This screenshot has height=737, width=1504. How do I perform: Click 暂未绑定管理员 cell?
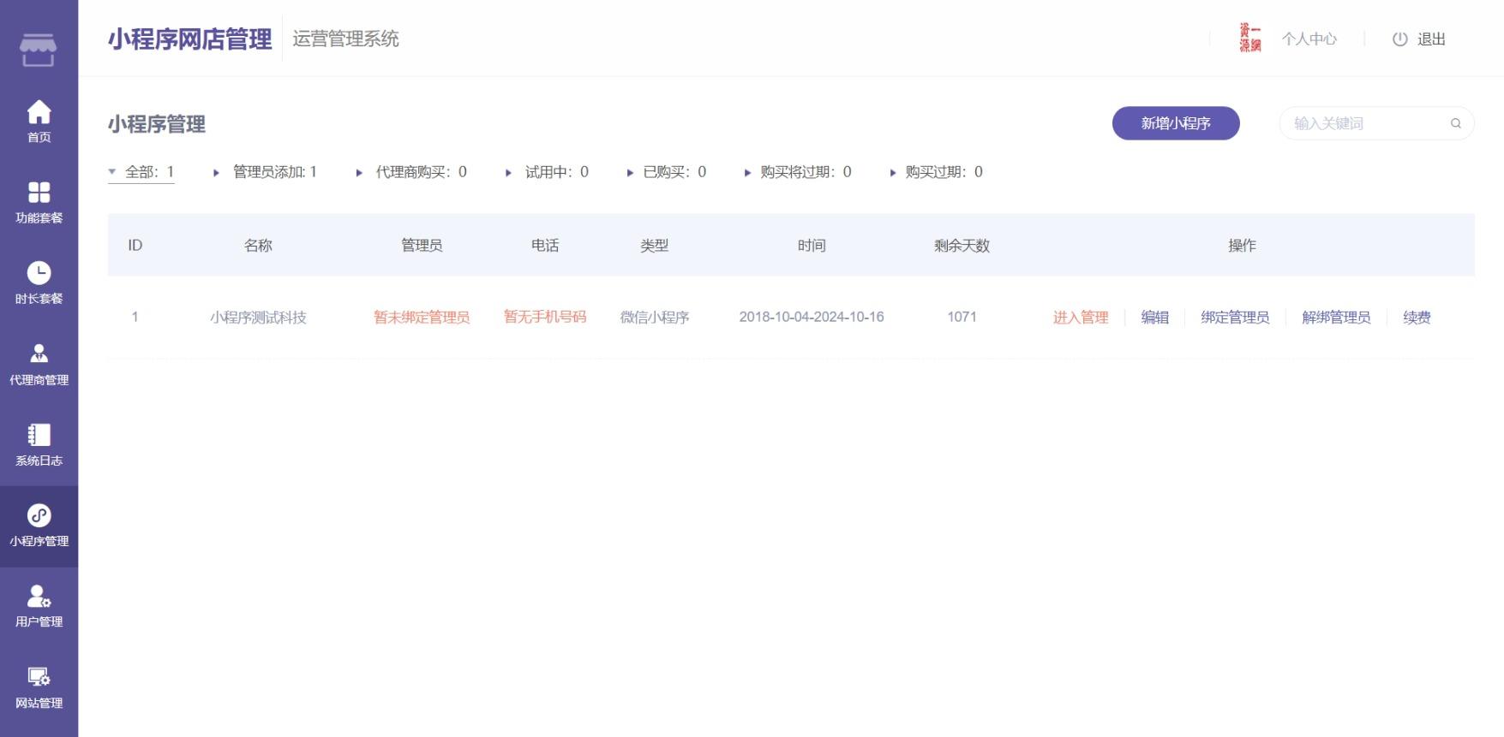[x=422, y=318]
